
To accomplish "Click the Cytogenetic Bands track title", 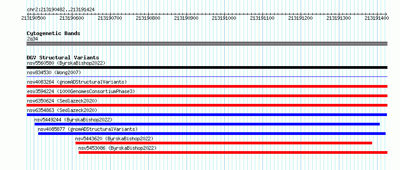I will pyautogui.click(x=53, y=33).
